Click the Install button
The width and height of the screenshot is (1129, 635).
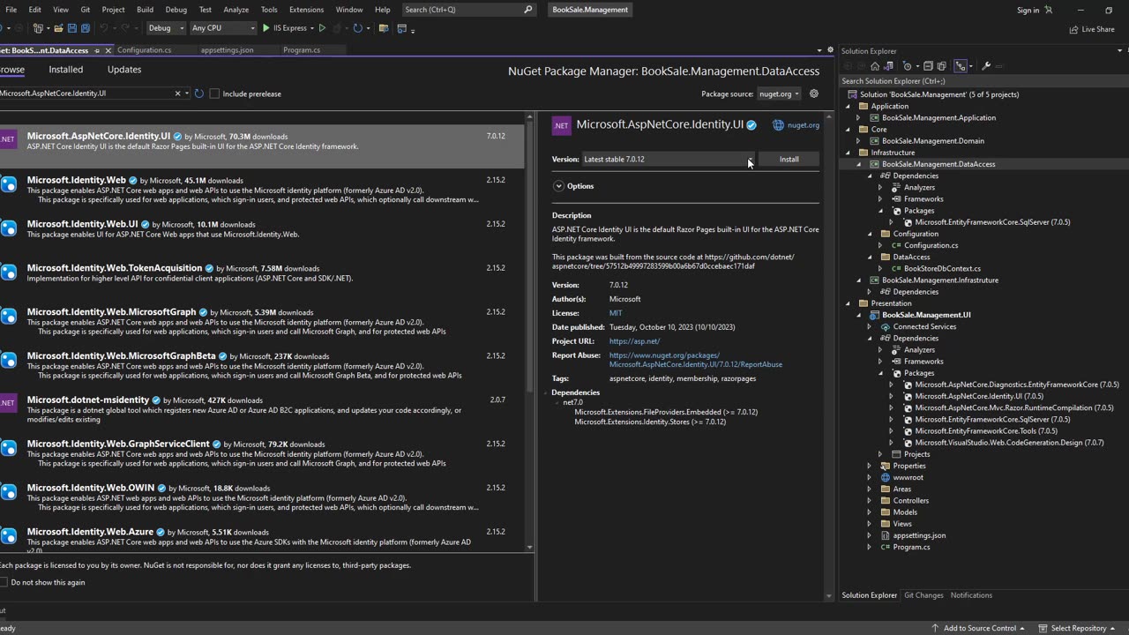point(789,160)
